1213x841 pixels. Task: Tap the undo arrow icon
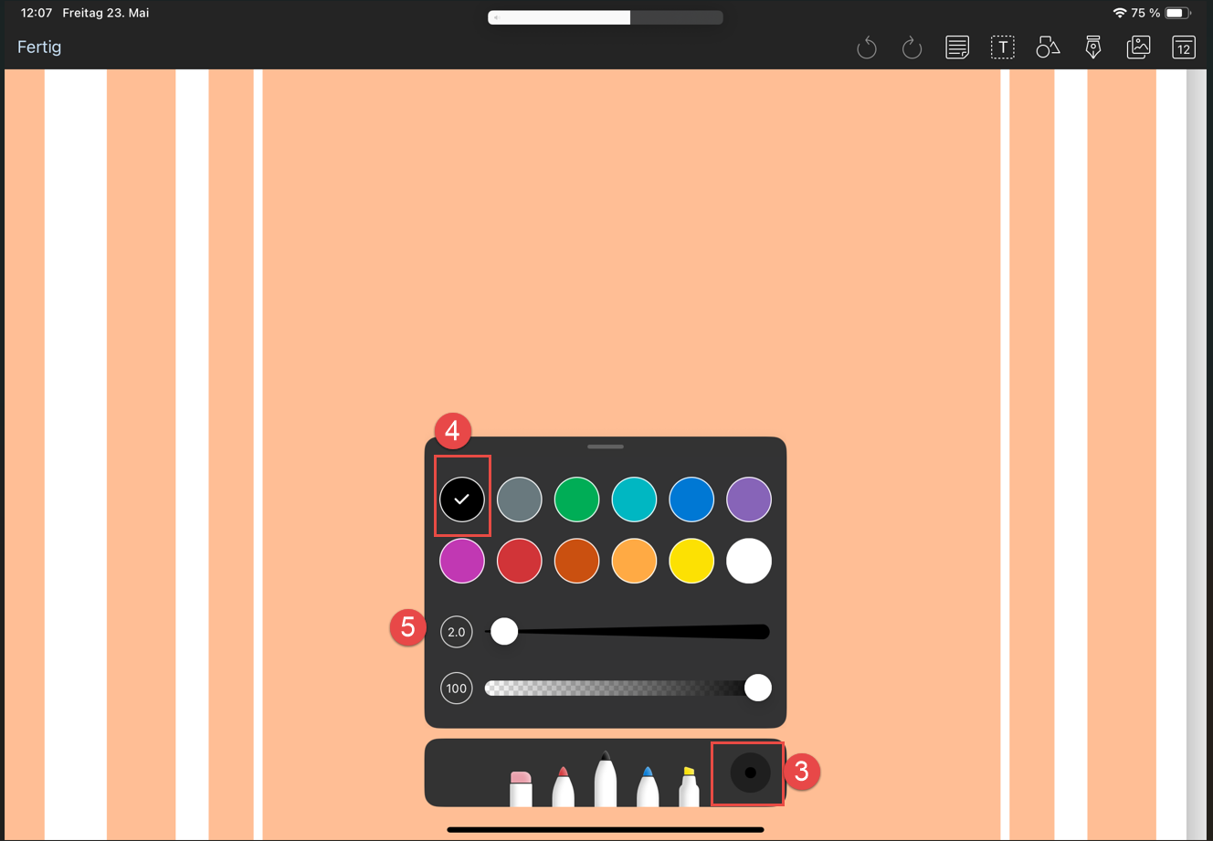(866, 47)
